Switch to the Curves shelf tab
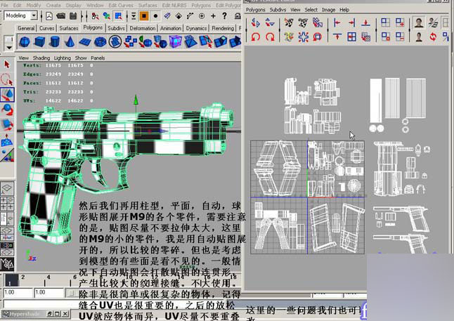Screen dimensions: 454x321 point(46,28)
